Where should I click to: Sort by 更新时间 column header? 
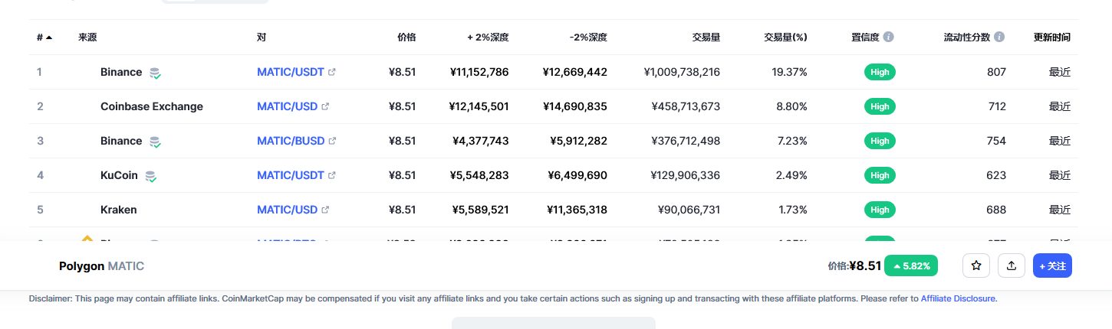[x=1052, y=37]
